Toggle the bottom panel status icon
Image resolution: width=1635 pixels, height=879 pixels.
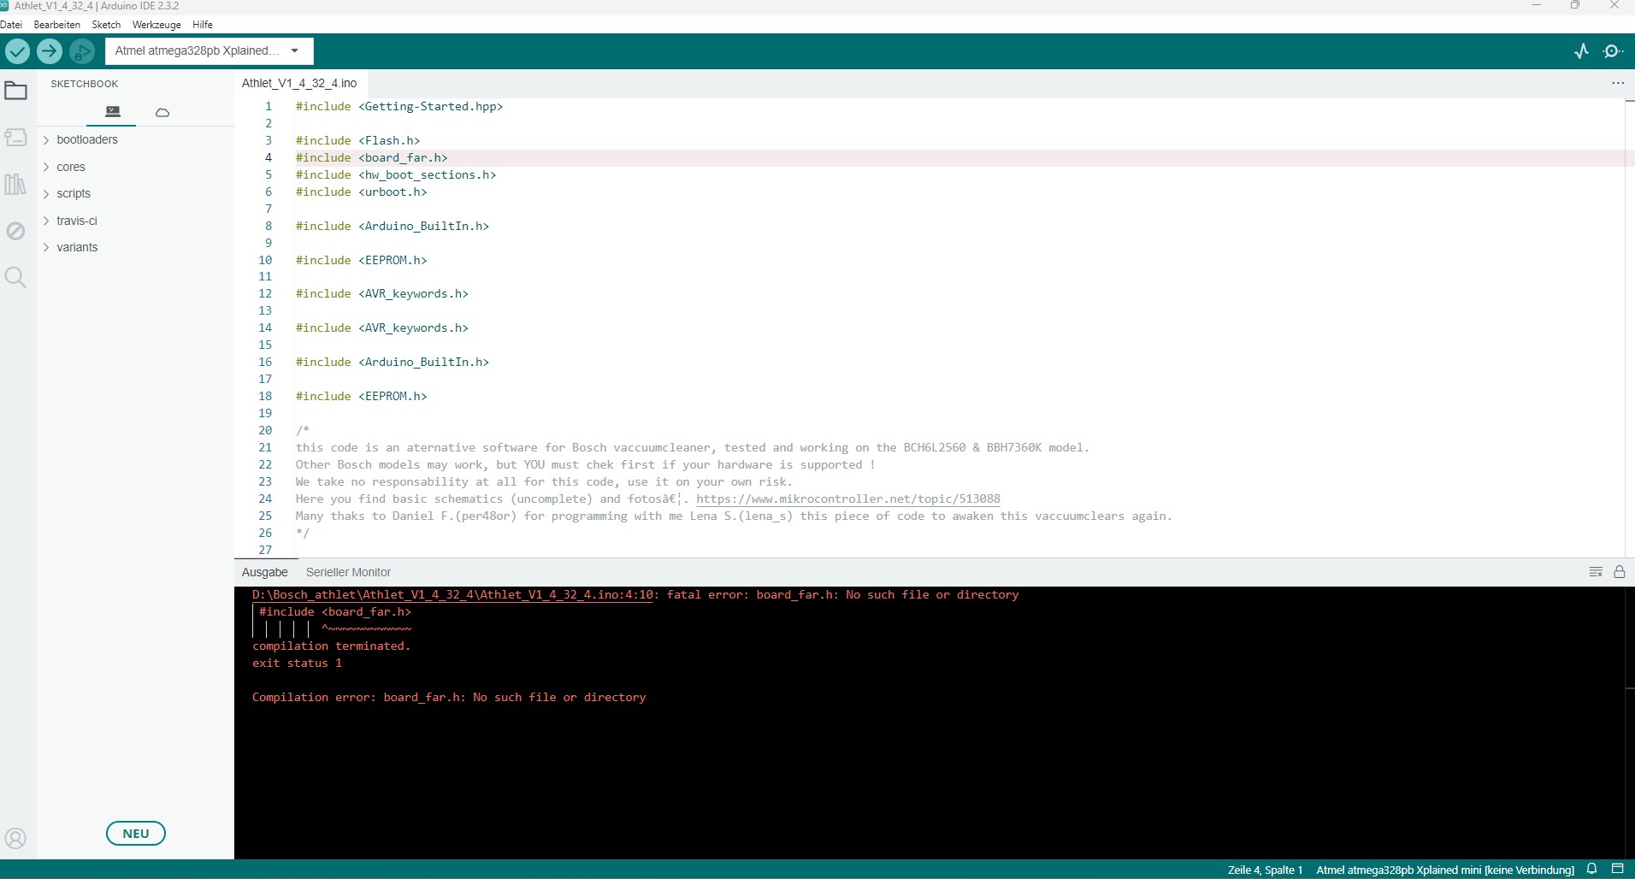tap(1617, 869)
